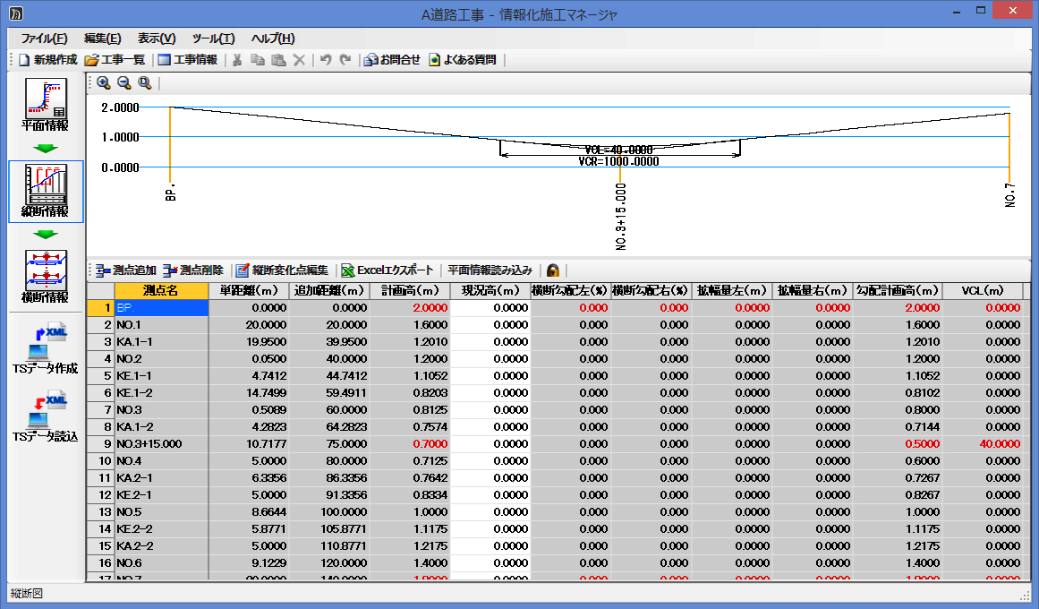Image resolution: width=1039 pixels, height=609 pixels.
Task: Open the 編集(E) menu
Action: pos(103,39)
